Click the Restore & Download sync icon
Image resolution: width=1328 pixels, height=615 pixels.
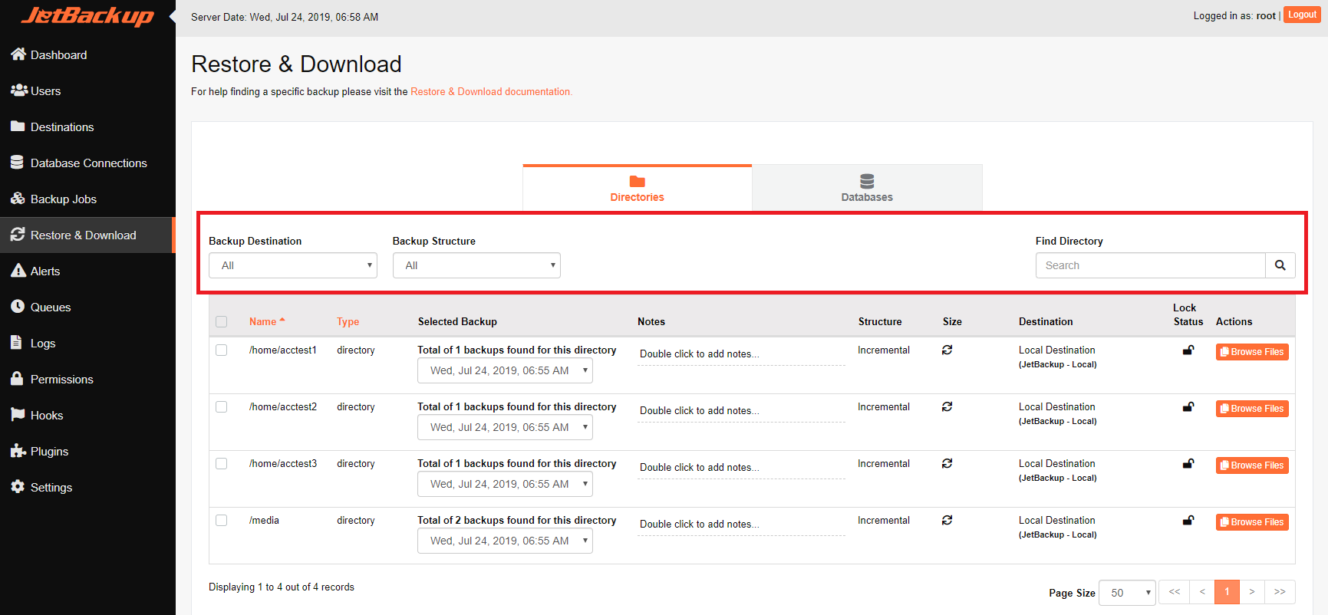coord(18,234)
